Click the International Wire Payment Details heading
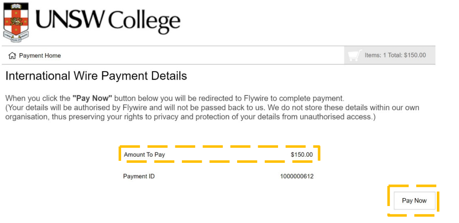The image size is (459, 223). click(96, 76)
